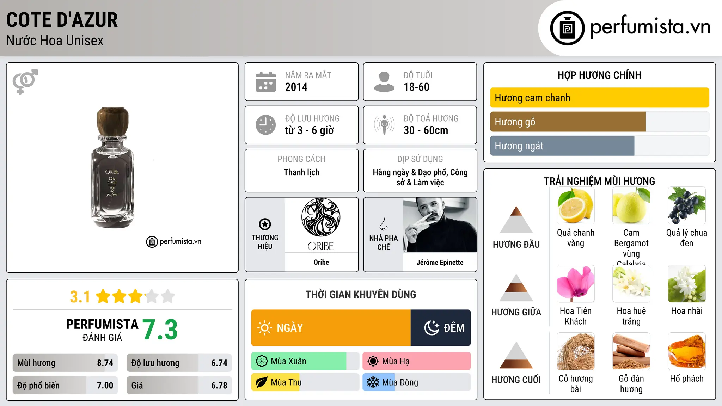
Task: Click the Mùa Thu season bar
Action: click(305, 382)
